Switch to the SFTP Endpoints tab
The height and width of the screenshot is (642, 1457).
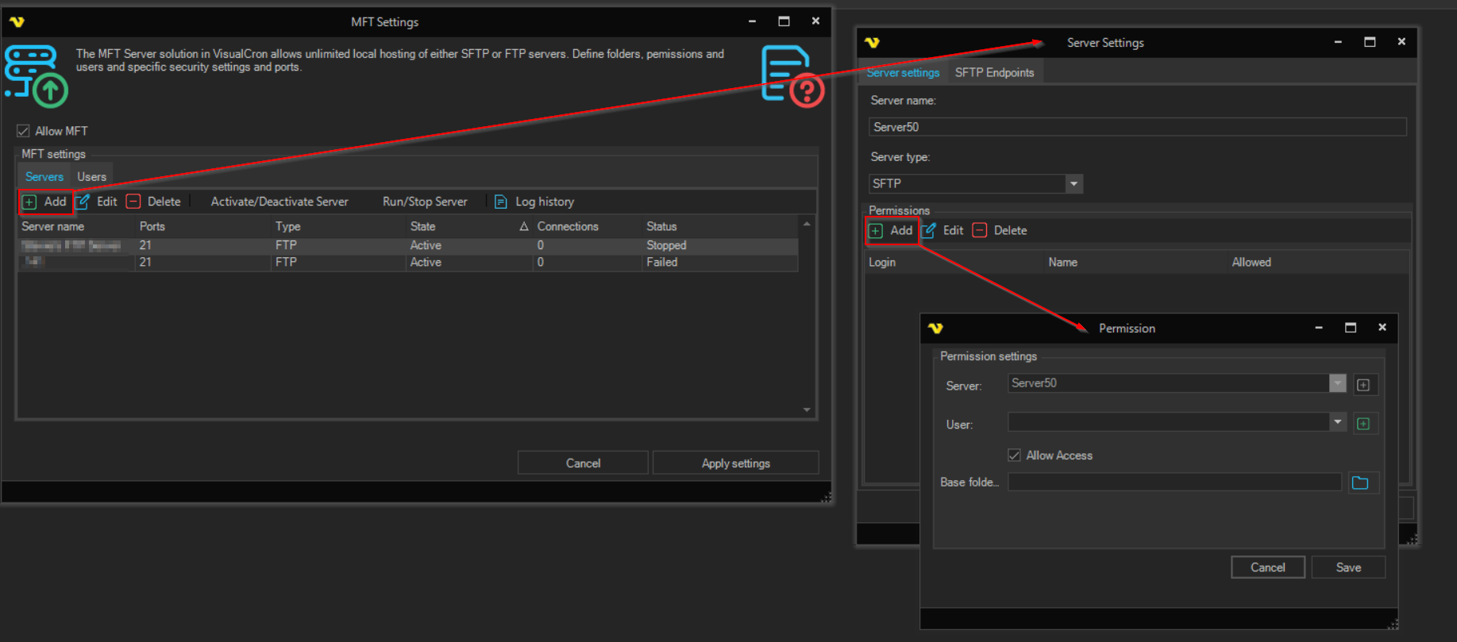(x=994, y=72)
